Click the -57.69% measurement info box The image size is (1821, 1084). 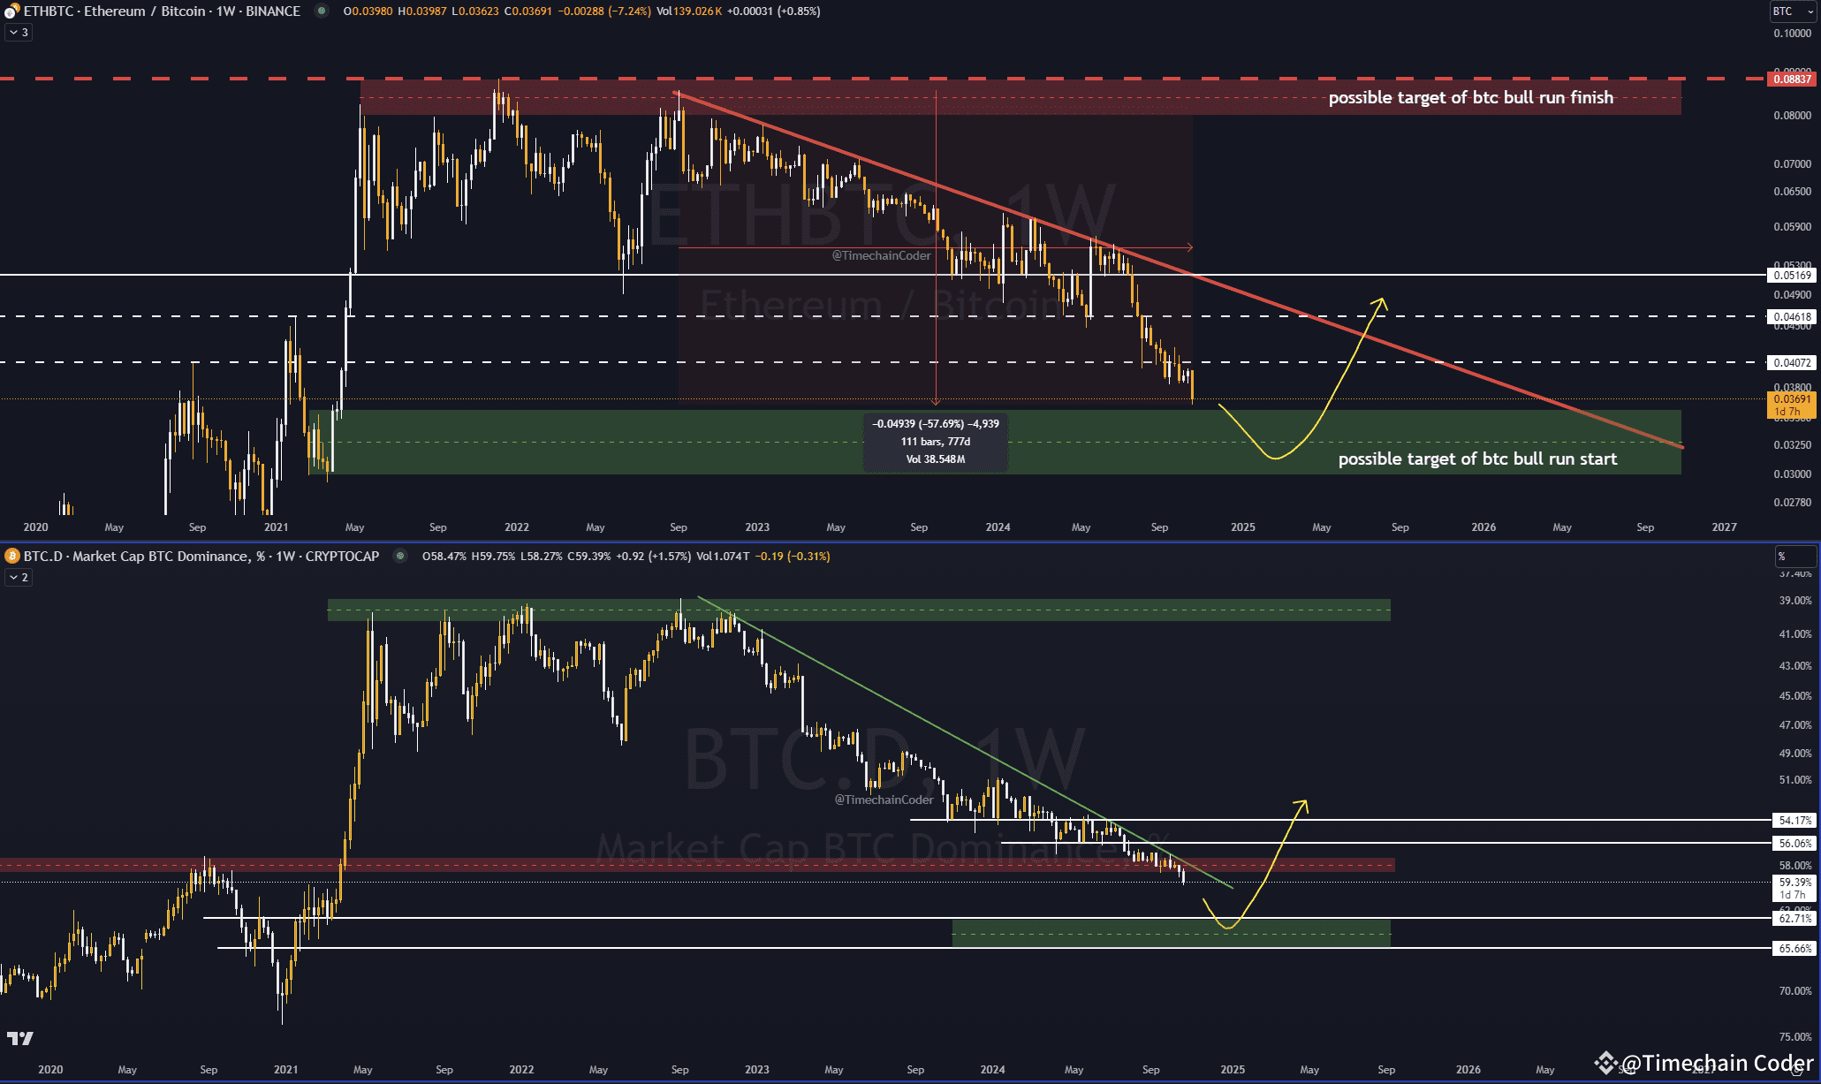point(935,442)
